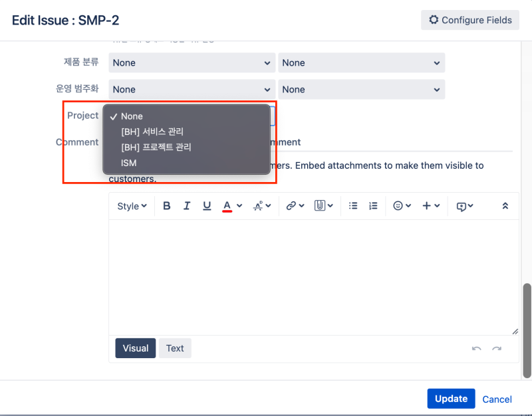Toggle bold formatting
Image resolution: width=532 pixels, height=416 pixels.
click(167, 206)
